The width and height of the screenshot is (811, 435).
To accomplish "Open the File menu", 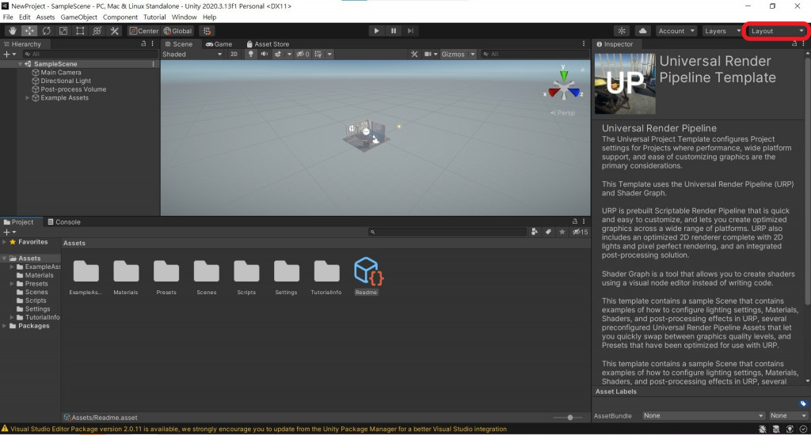I will [8, 17].
